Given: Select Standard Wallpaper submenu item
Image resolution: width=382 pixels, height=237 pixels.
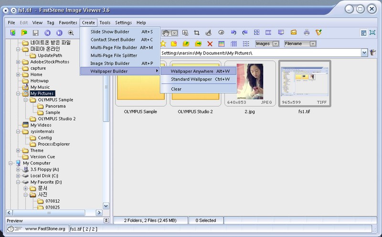Looking at the screenshot, I should coord(199,79).
